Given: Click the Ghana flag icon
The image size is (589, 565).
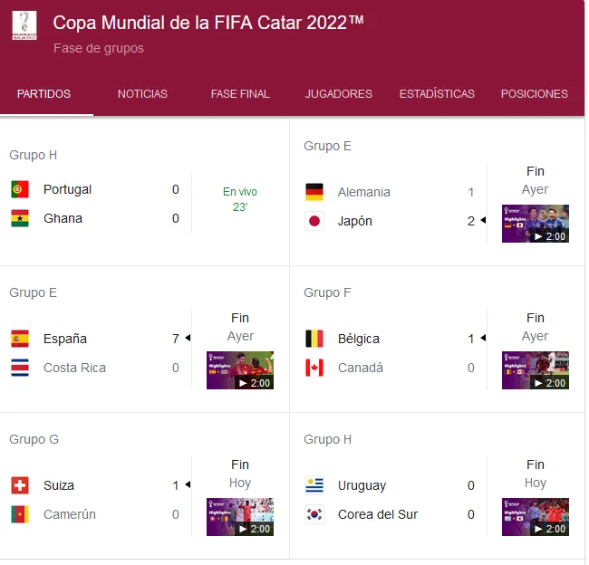Looking at the screenshot, I should (x=20, y=219).
